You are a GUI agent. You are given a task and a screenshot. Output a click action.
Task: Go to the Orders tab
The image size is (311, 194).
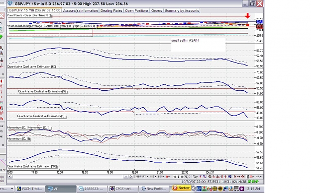click(x=156, y=11)
